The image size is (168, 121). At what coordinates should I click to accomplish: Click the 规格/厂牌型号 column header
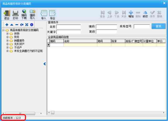pyautogui.click(x=134, y=41)
